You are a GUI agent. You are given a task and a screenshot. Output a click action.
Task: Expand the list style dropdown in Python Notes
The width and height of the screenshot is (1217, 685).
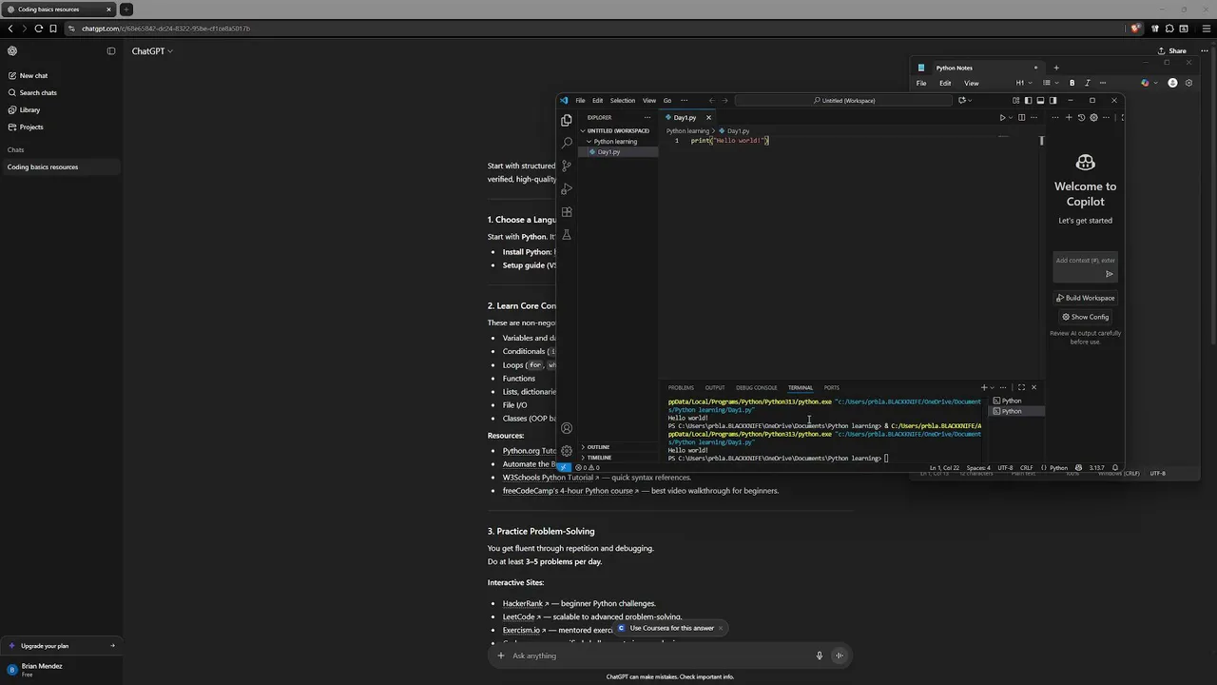click(1049, 83)
